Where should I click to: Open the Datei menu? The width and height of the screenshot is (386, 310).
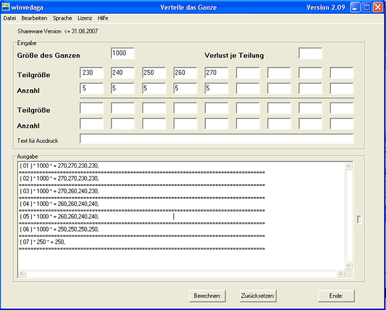[10, 18]
